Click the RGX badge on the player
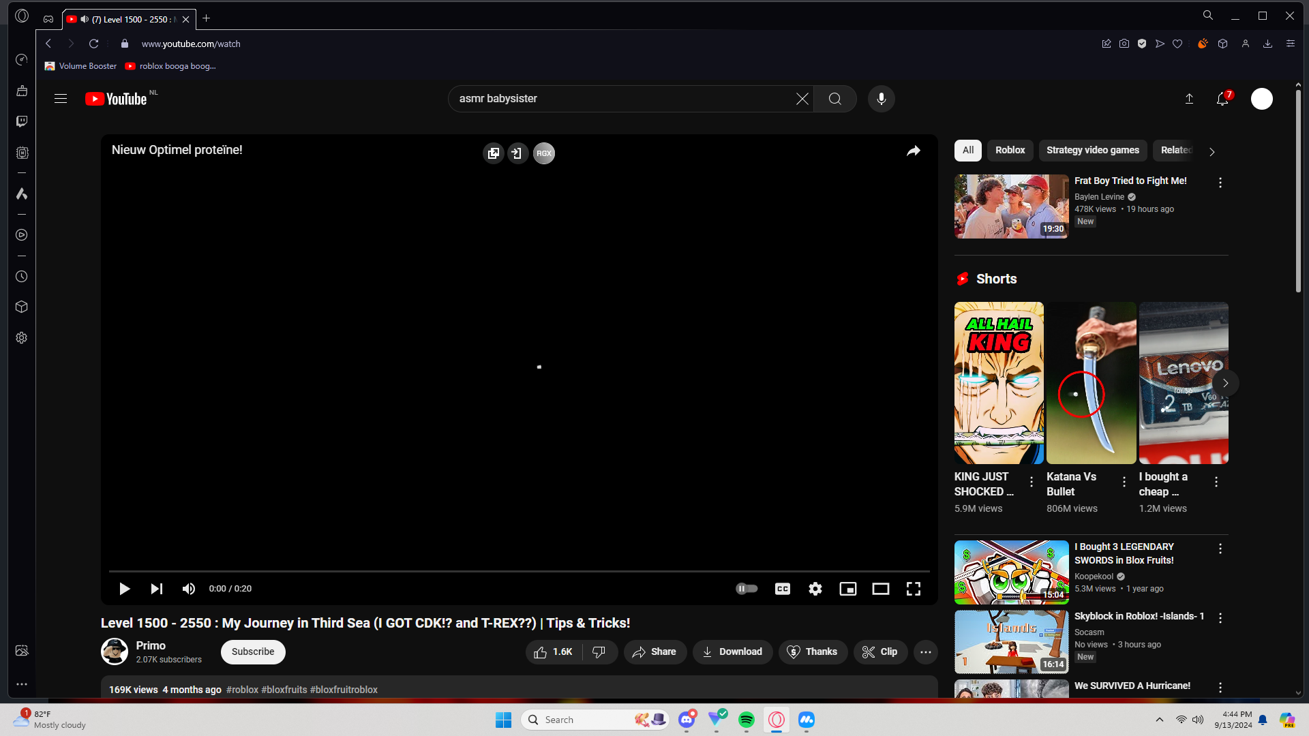 544,153
